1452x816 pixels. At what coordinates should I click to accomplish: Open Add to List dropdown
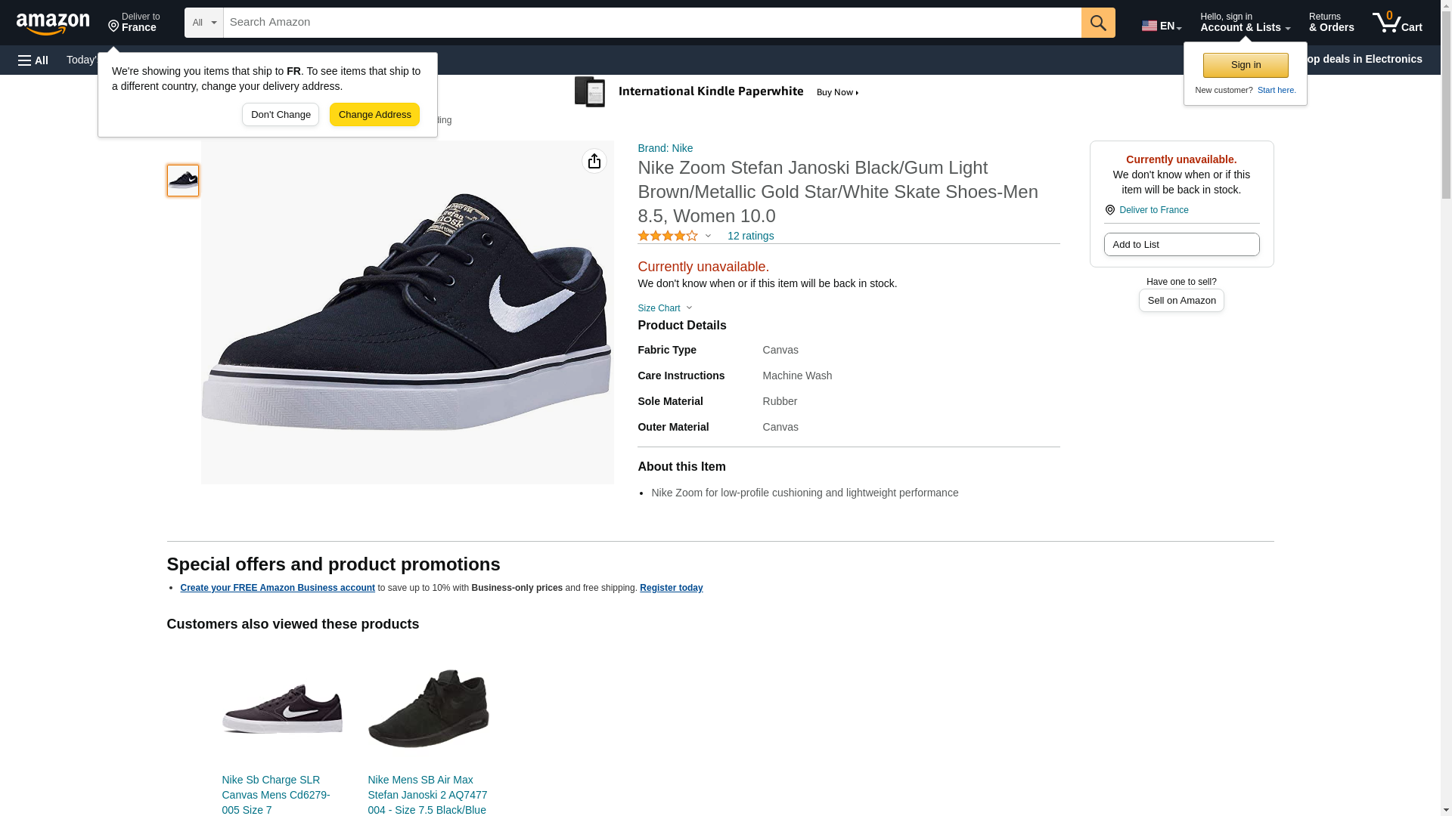(x=1181, y=244)
